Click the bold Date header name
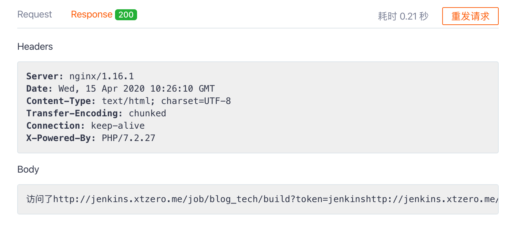This screenshot has width=529, height=234. coord(39,89)
